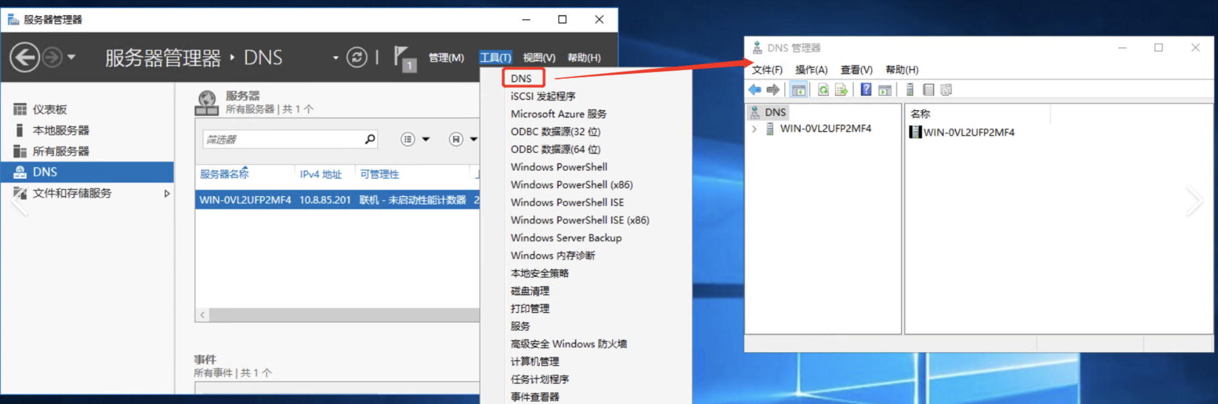1218x404 pixels.
Task: Click the DNS Manager refresh icon
Action: (823, 90)
